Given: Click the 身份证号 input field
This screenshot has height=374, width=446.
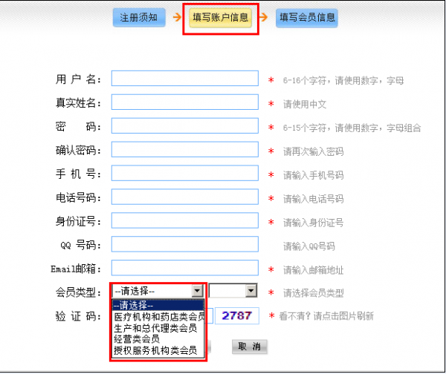Looking at the screenshot, I should (184, 221).
